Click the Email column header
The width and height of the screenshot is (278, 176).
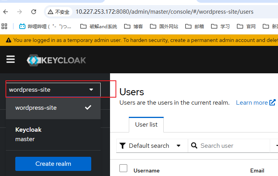pos(257,171)
